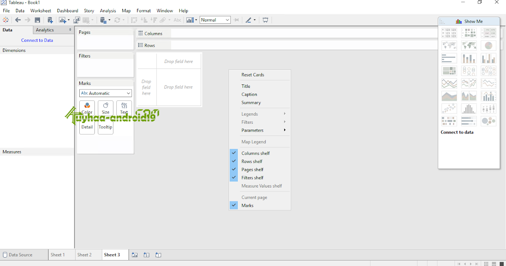Select the dual combination chart in Show Me

tap(489, 96)
